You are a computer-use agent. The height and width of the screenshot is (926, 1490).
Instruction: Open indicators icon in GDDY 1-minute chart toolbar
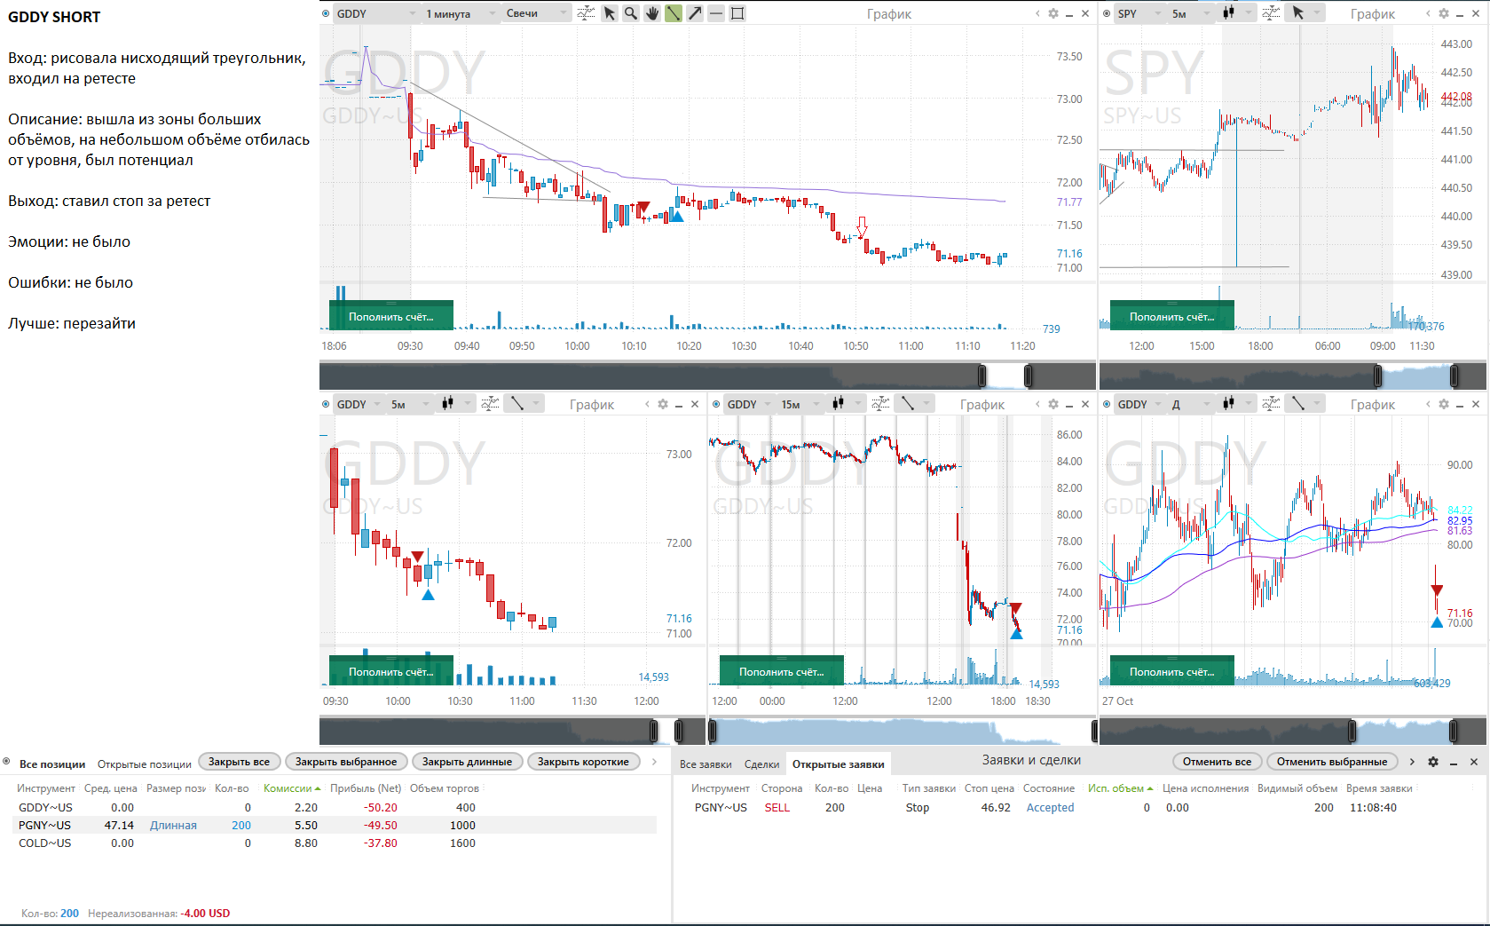coord(586,13)
